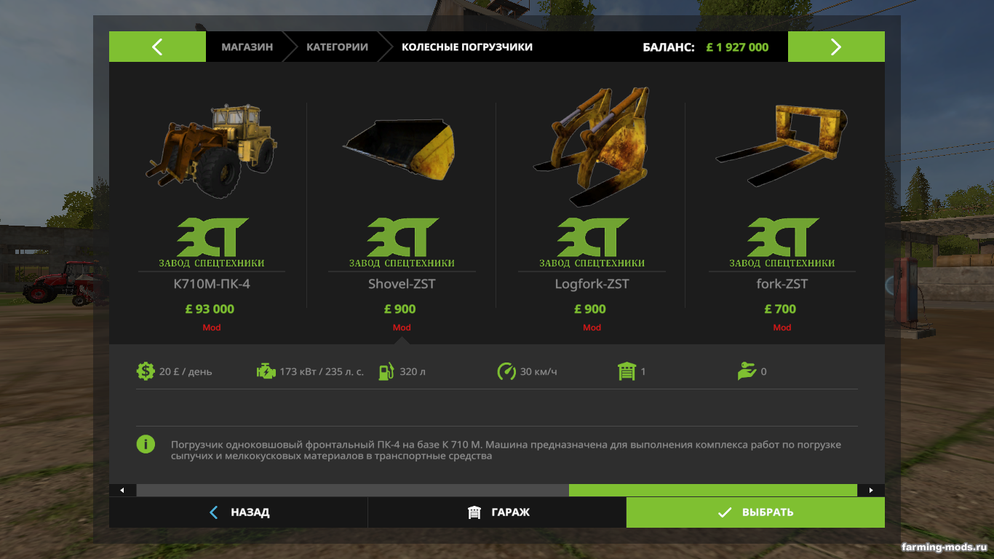The width and height of the screenshot is (994, 559).
Task: Open the МАГАЗИН breadcrumb
Action: point(247,47)
